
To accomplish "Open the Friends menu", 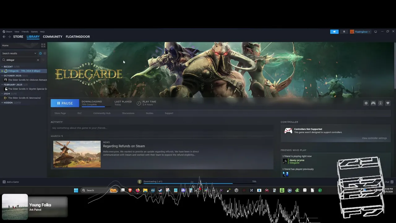I will (25, 32).
